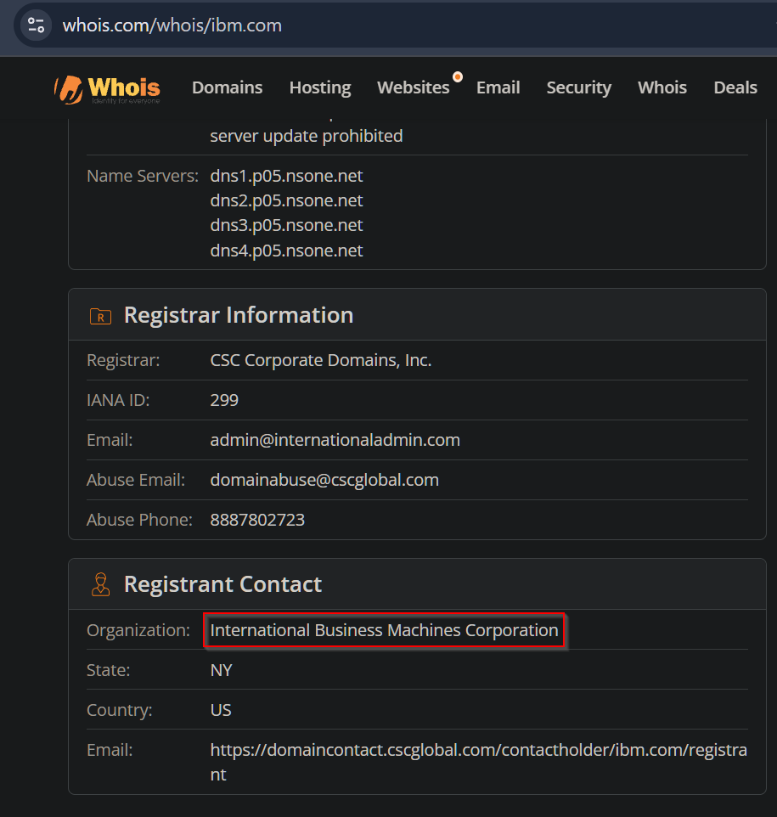This screenshot has height=817, width=777.
Task: Open the Websites menu
Action: (x=414, y=87)
